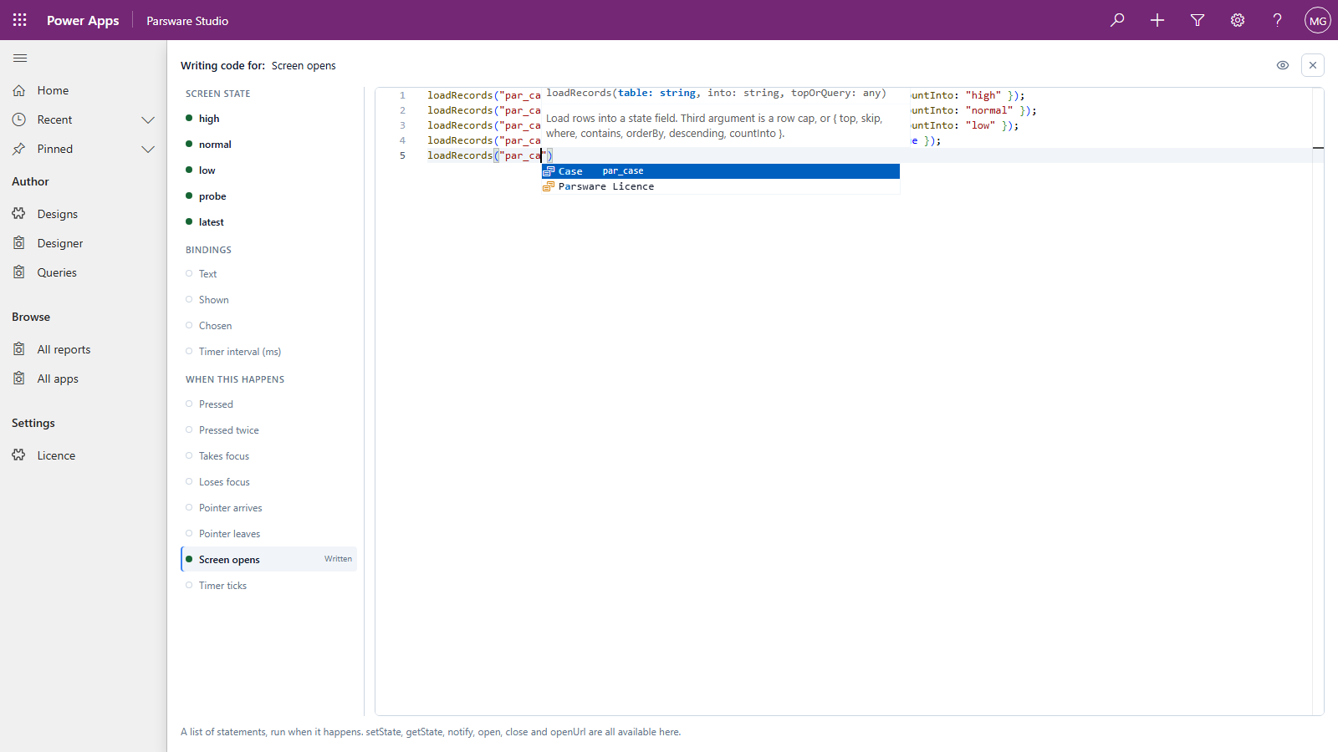
Task: Click the All apps icon
Action: click(19, 379)
